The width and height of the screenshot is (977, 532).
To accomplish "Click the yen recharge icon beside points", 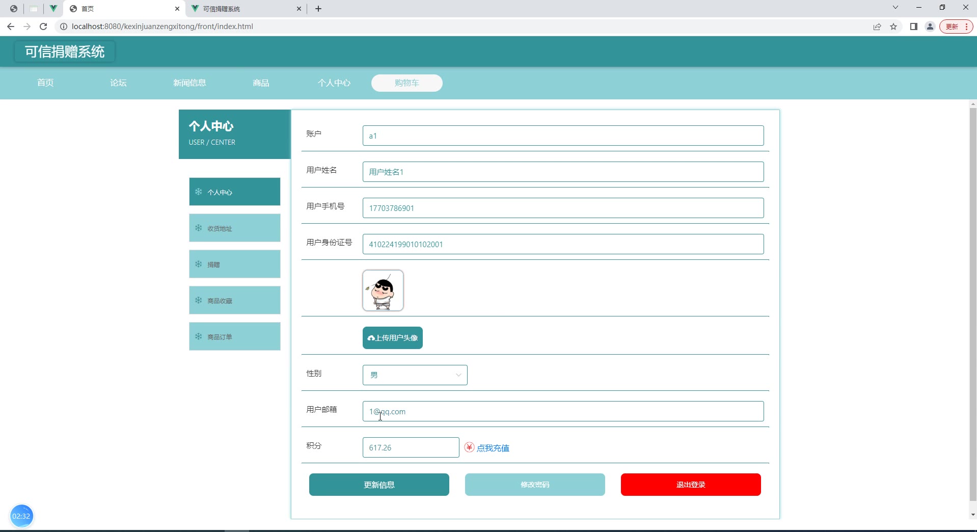I will coord(469,447).
